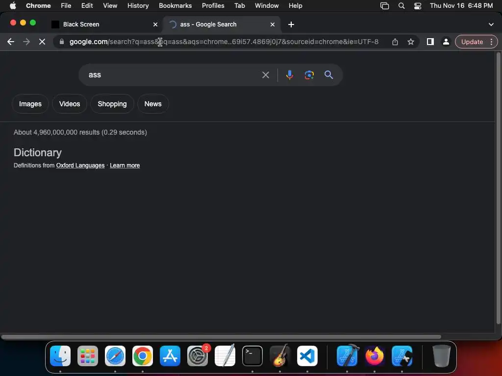
Task: Start a search by voice
Action: tap(289, 75)
